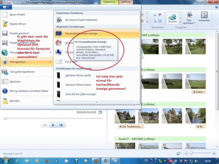This screenshot has width=219, height=164.
Task: Click the taskbar volume speaker icon
Action: point(196,161)
